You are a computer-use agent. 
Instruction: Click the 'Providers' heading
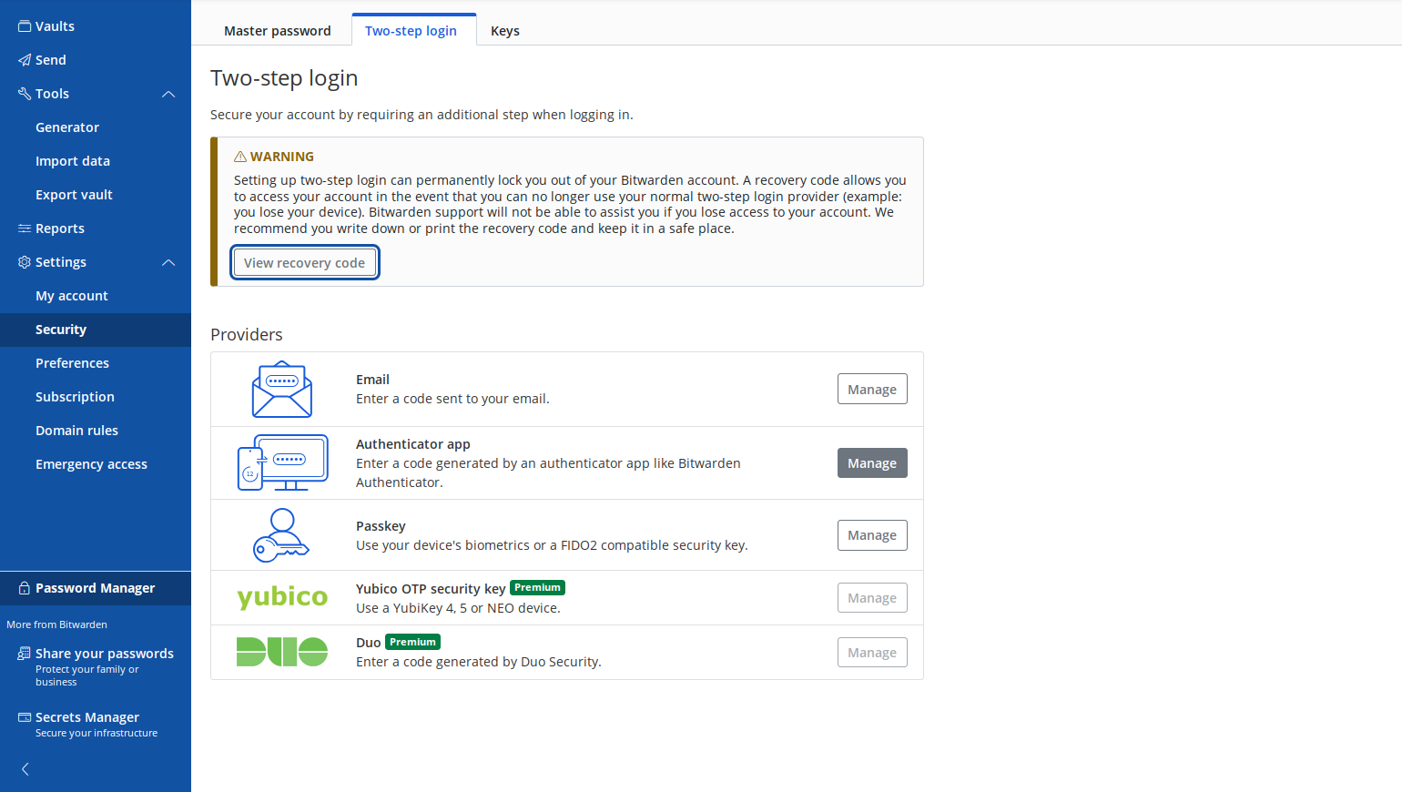pyautogui.click(x=247, y=335)
